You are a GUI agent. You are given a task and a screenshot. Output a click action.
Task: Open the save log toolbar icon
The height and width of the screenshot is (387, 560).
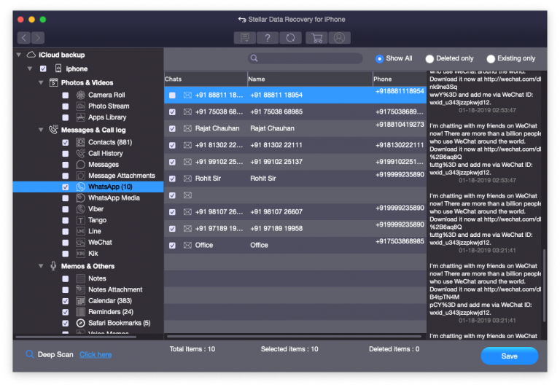pos(245,37)
